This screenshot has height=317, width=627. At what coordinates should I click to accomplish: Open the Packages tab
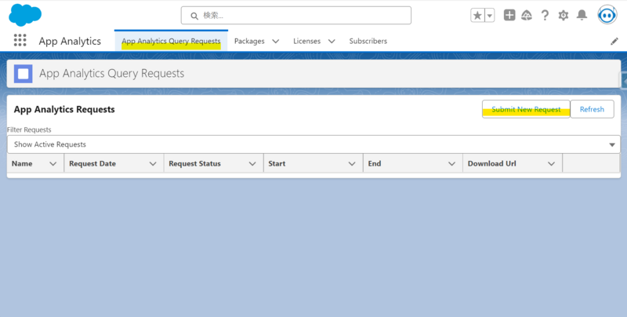coord(249,41)
